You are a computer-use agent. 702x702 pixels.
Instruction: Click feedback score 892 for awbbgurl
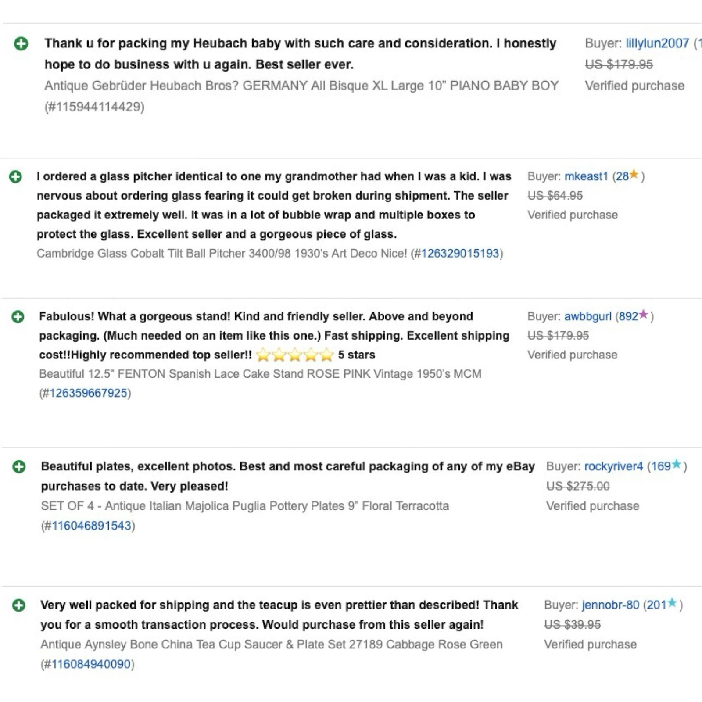click(628, 316)
